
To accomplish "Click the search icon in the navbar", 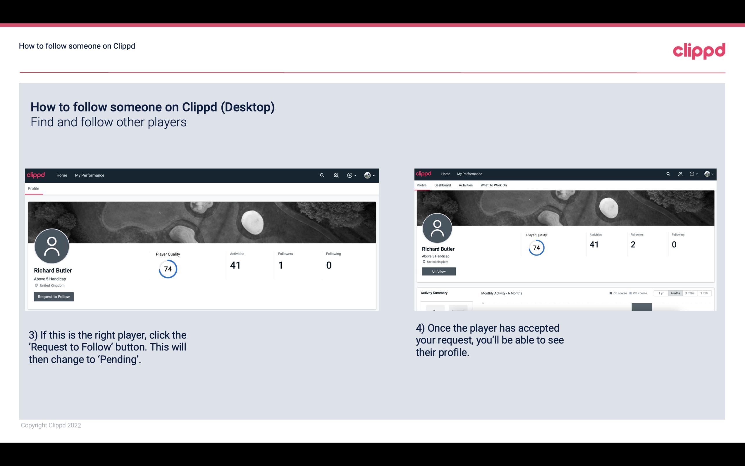I will click(x=321, y=175).
